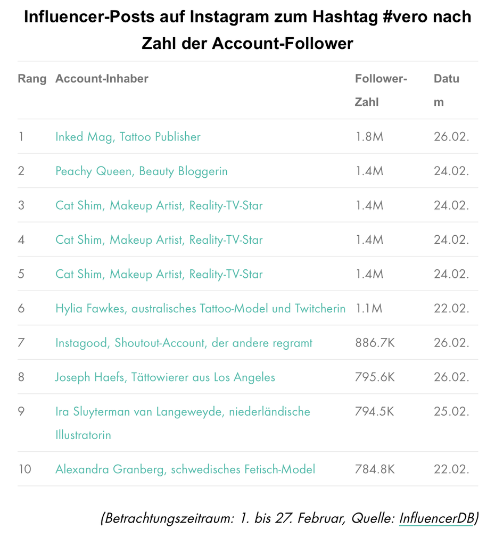Click the Ira Sluyterman van Langeweyde link
The image size is (495, 537).
coord(183,412)
